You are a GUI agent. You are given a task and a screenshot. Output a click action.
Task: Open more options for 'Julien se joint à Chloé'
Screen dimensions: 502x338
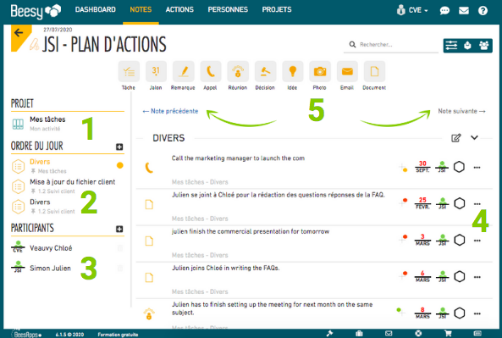pyautogui.click(x=477, y=204)
